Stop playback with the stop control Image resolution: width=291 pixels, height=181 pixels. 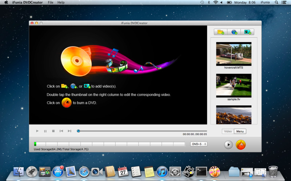(53, 131)
